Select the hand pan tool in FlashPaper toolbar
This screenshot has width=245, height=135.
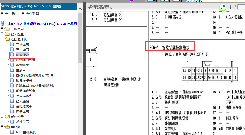(x=223, y=7)
